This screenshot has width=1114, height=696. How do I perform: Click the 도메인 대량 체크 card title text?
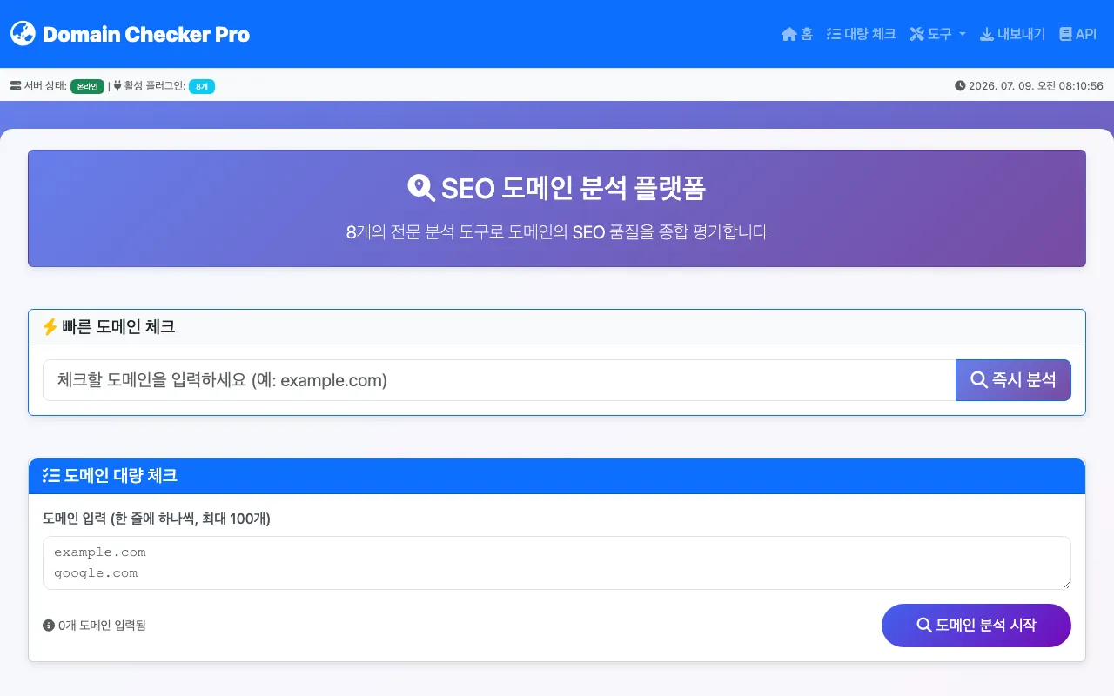coord(121,476)
